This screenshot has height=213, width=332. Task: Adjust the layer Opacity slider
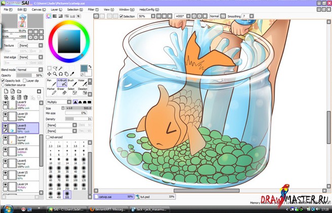29,76
